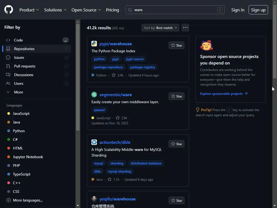Click Sign in
This screenshot has width=277, height=208.
[x=238, y=10]
